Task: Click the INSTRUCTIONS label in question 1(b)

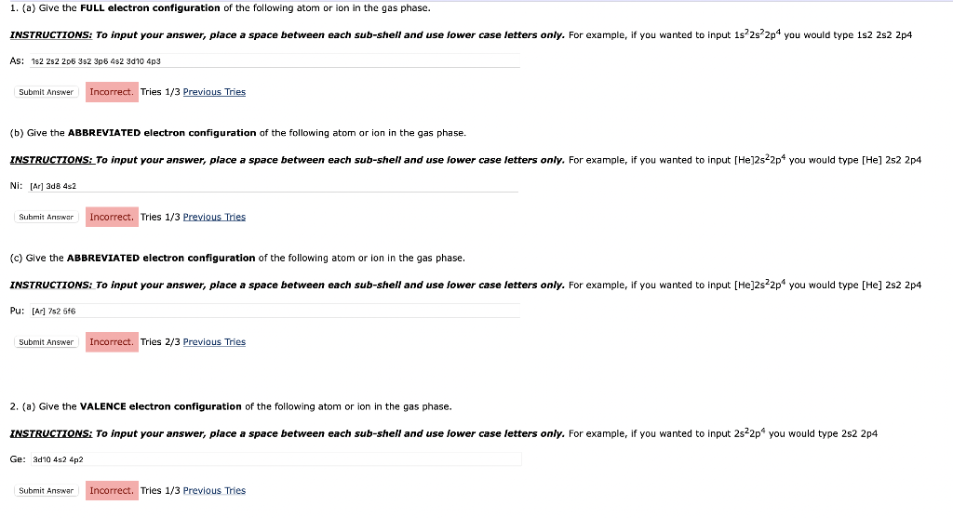Action: 51,160
